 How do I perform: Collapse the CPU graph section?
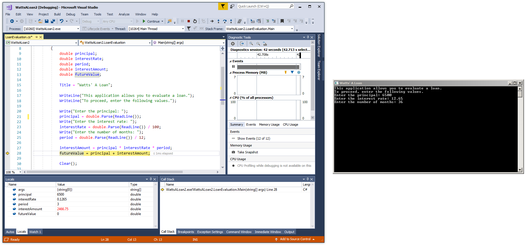pos(231,98)
